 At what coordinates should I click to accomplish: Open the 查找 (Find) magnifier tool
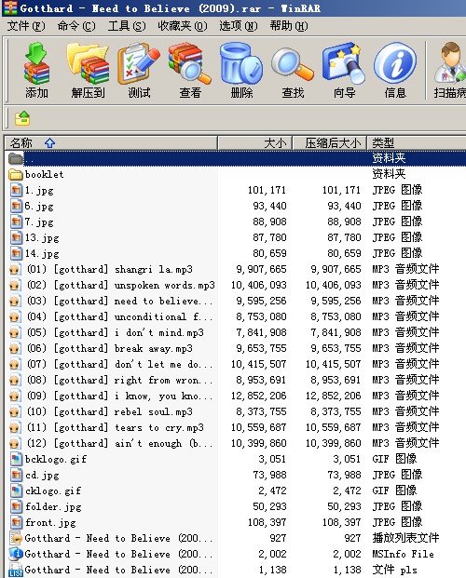[293, 64]
